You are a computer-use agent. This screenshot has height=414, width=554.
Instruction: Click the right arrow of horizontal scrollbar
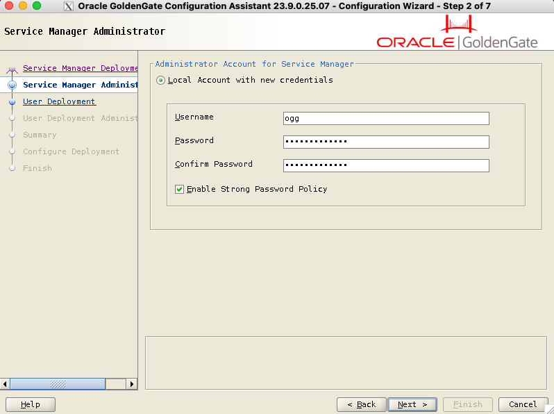(131, 383)
